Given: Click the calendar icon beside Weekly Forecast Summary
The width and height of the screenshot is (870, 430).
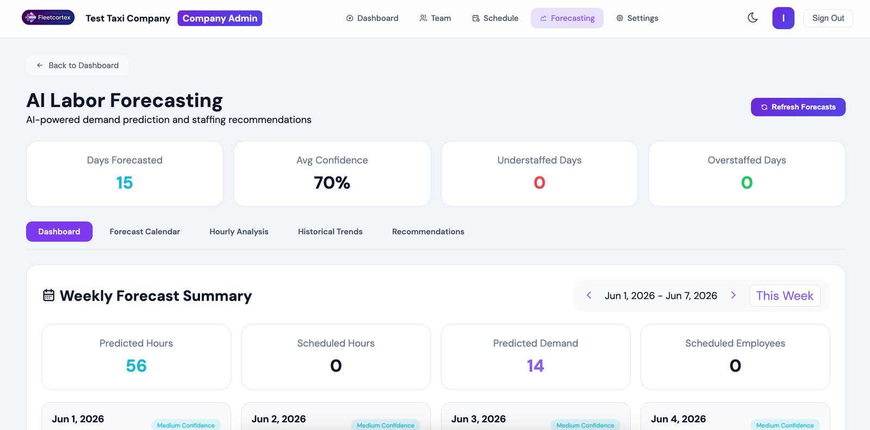Looking at the screenshot, I should [49, 295].
